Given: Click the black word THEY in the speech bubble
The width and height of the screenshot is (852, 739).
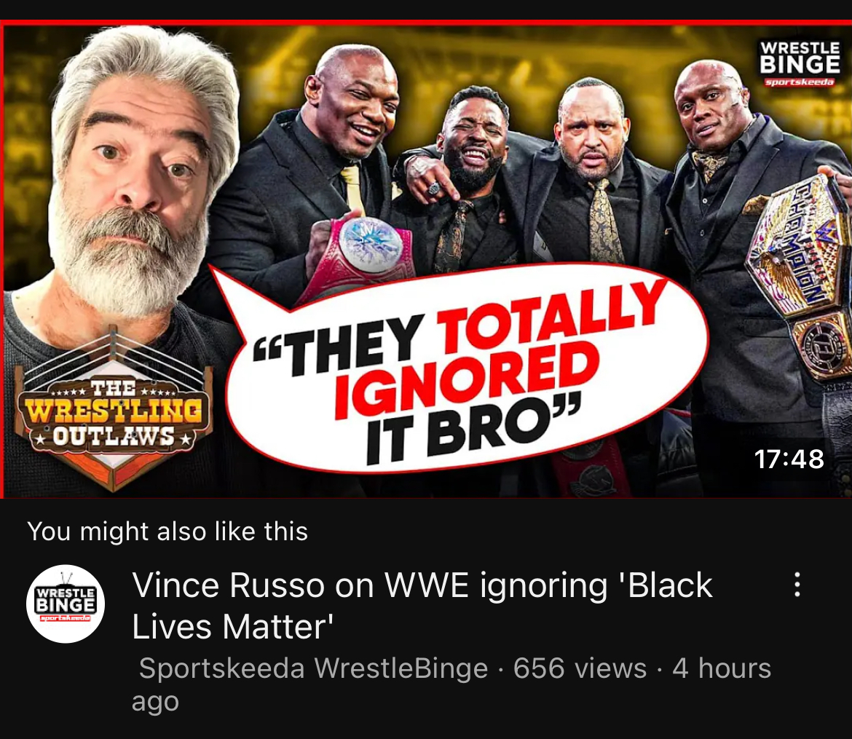Looking at the screenshot, I should [x=352, y=344].
